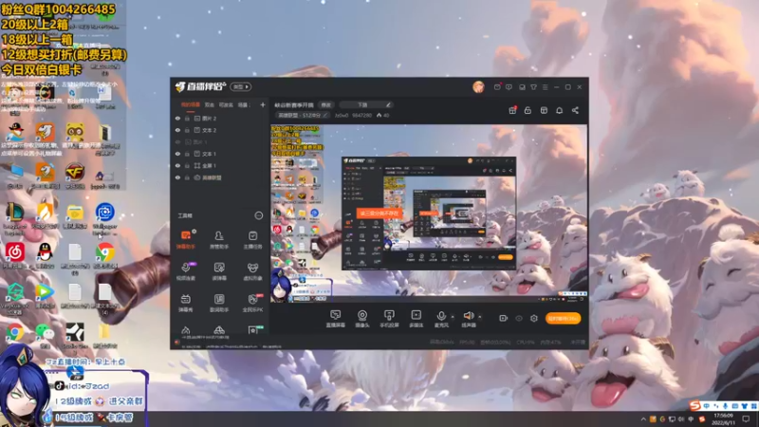Open the 全民乐PK tool
759x427 pixels.
pos(252,303)
